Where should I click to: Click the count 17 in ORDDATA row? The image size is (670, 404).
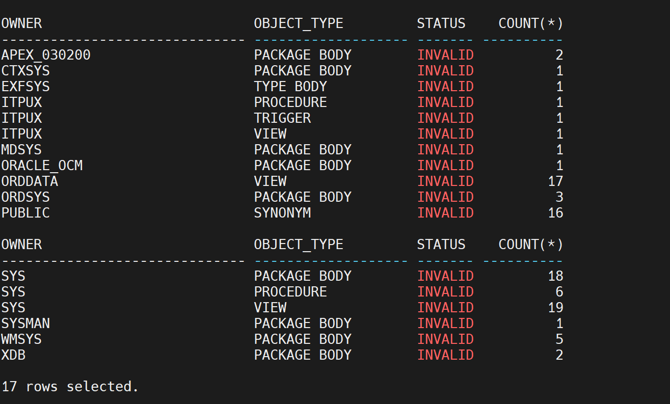(555, 181)
